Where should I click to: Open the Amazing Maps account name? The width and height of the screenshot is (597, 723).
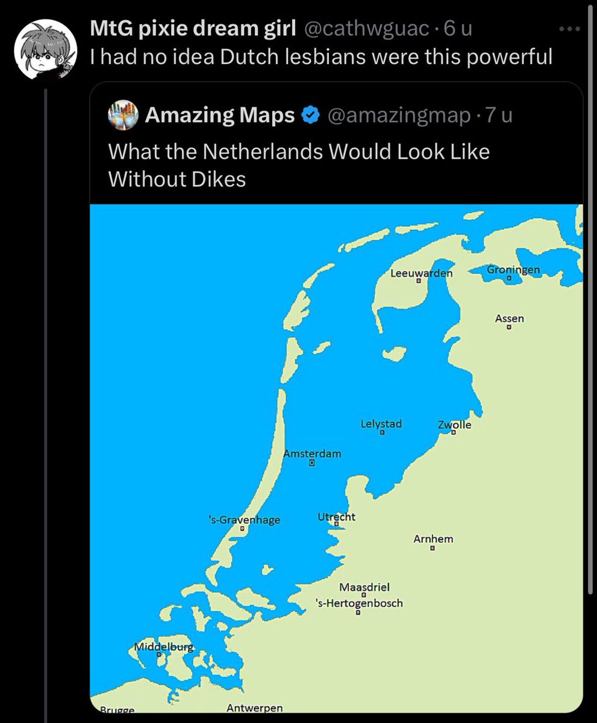click(x=220, y=115)
